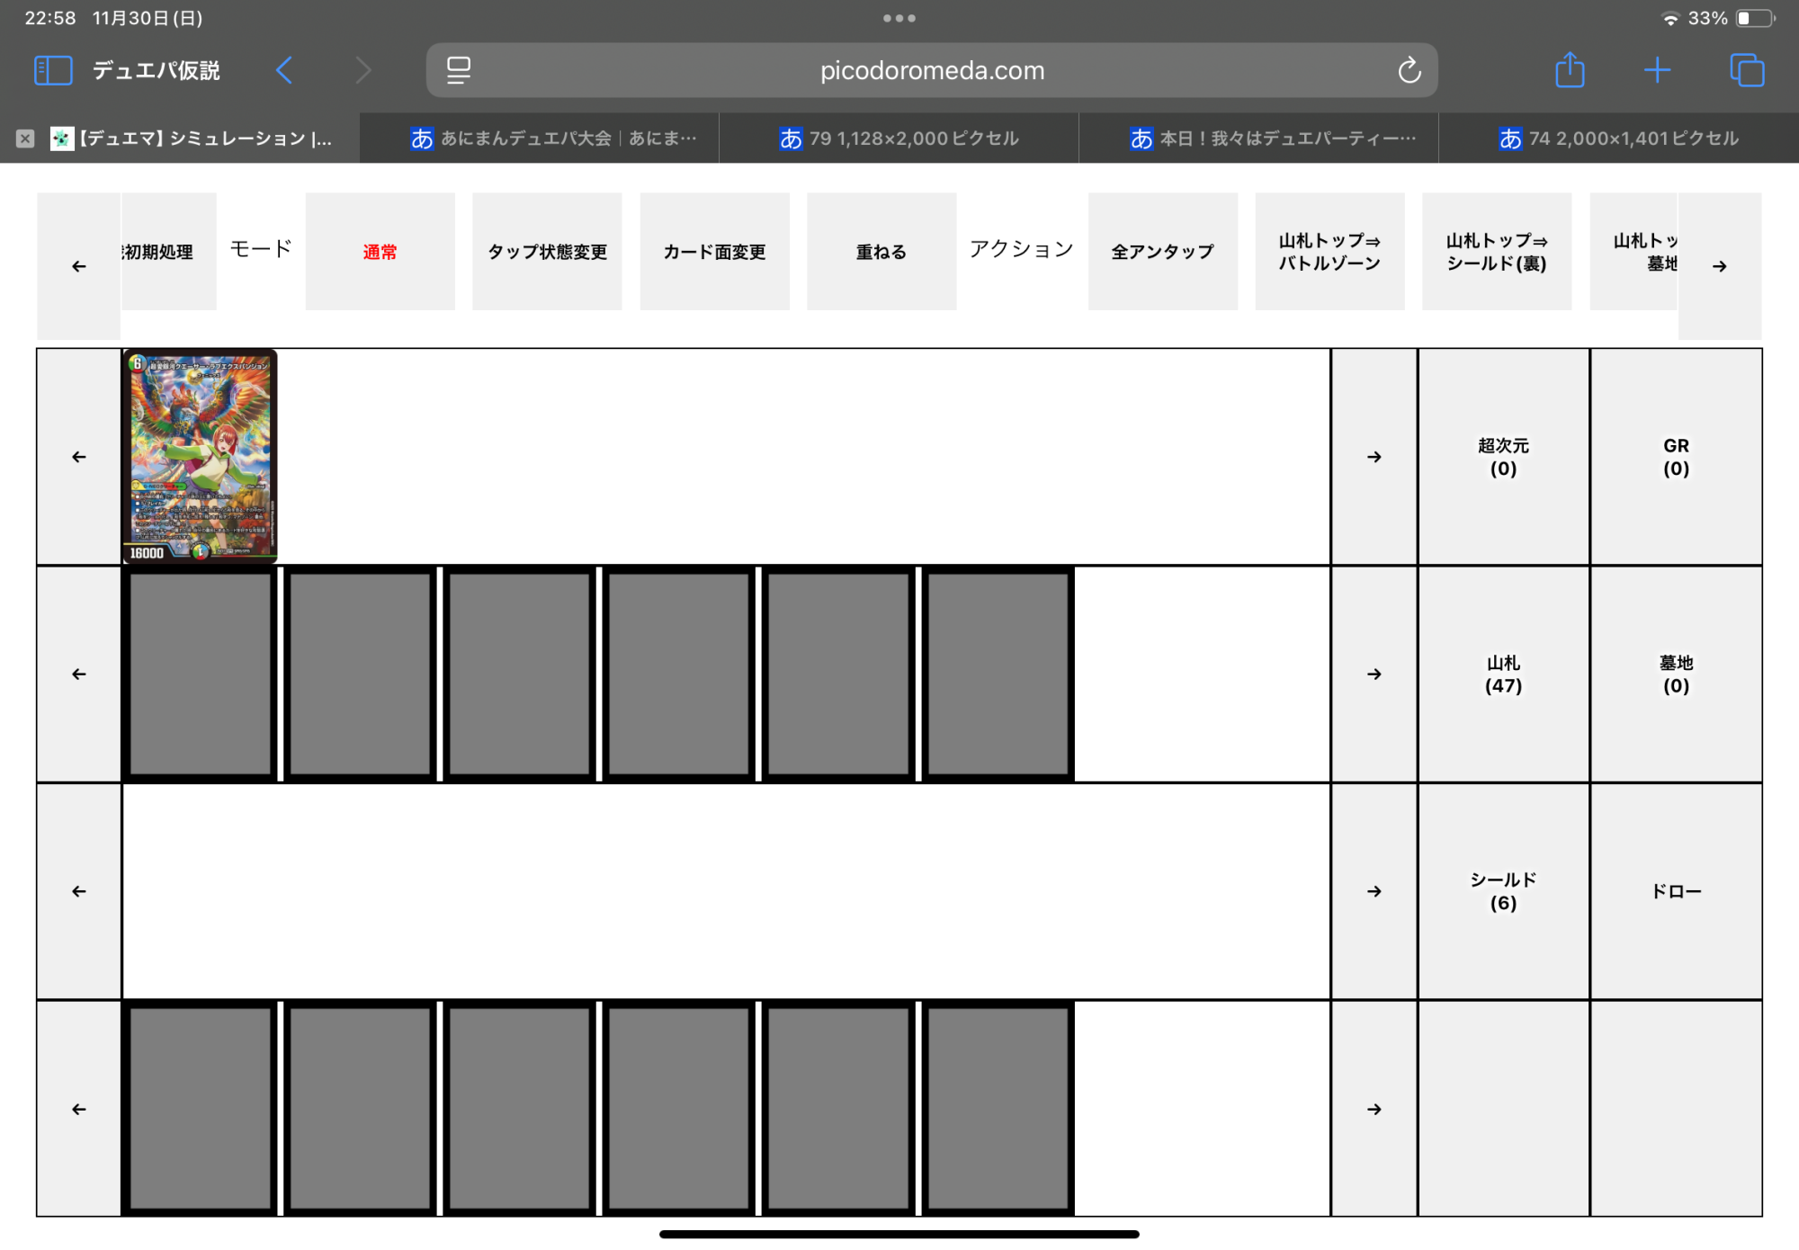Switch to 74 2,000×1,401ピクセル tab
Viewport: 1799px width, 1250px height.
pyautogui.click(x=1619, y=138)
